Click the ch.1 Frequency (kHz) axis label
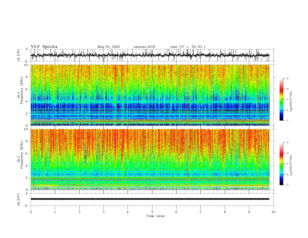The height and width of the screenshot is (238, 308). click(20, 90)
